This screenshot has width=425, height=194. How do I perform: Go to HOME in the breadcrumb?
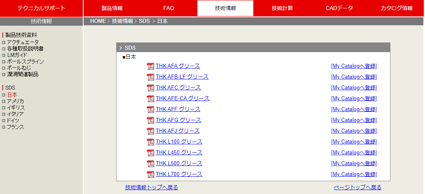[x=98, y=21]
